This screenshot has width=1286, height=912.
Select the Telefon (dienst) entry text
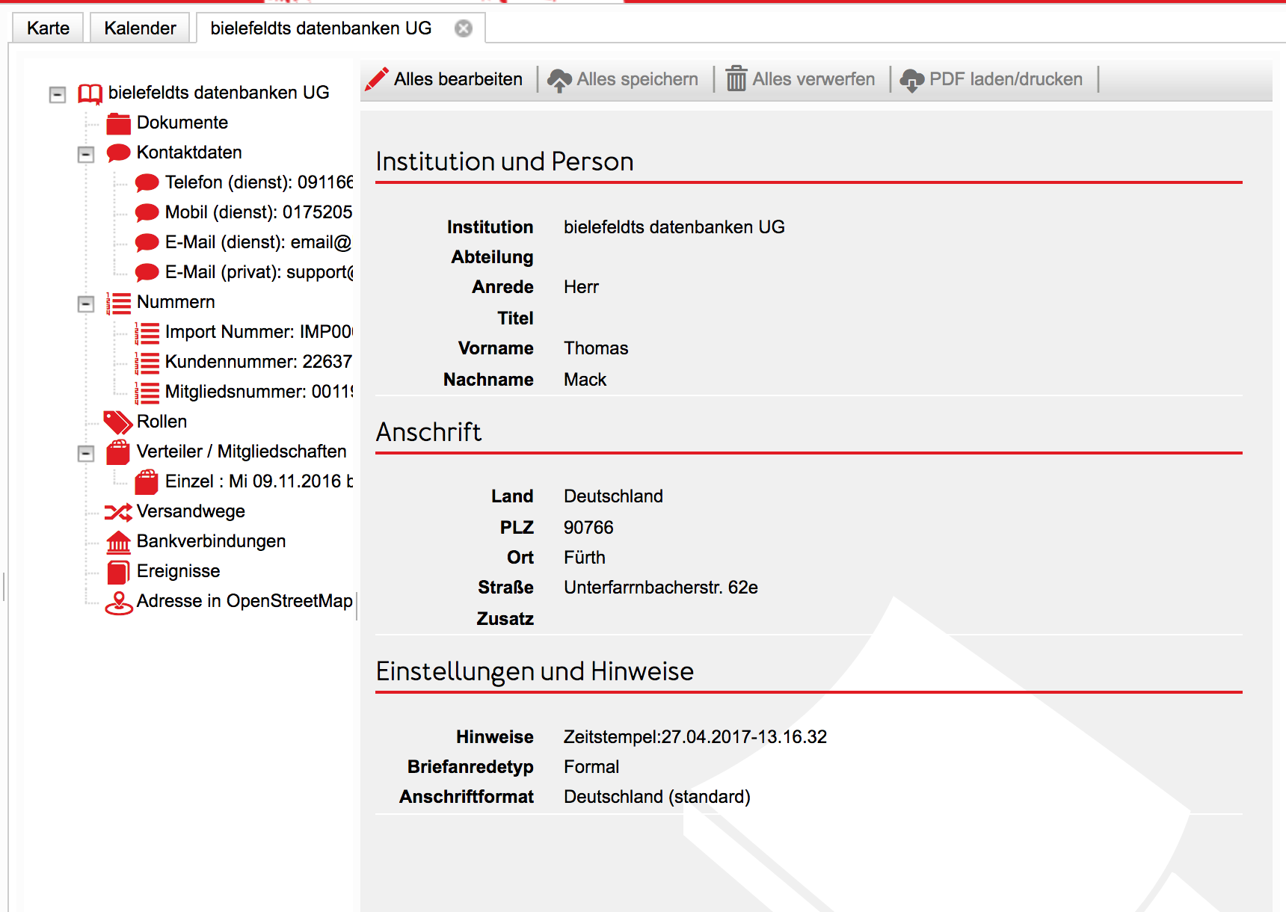[x=259, y=182]
